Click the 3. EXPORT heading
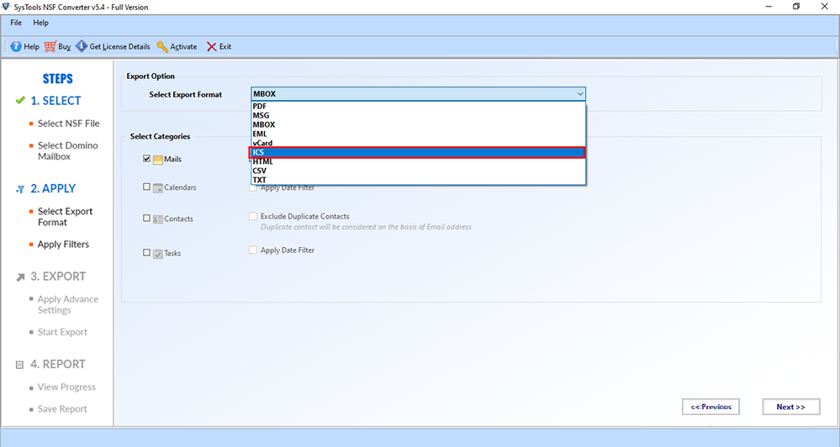The image size is (840, 447). coord(58,276)
